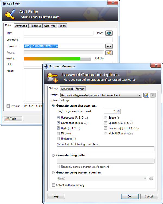Enable the Underline checkbox
The height and width of the screenshot is (204, 163).
[58, 139]
